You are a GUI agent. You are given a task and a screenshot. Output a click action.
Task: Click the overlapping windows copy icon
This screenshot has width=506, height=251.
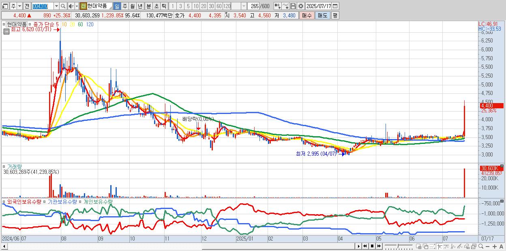[x=426, y=246]
